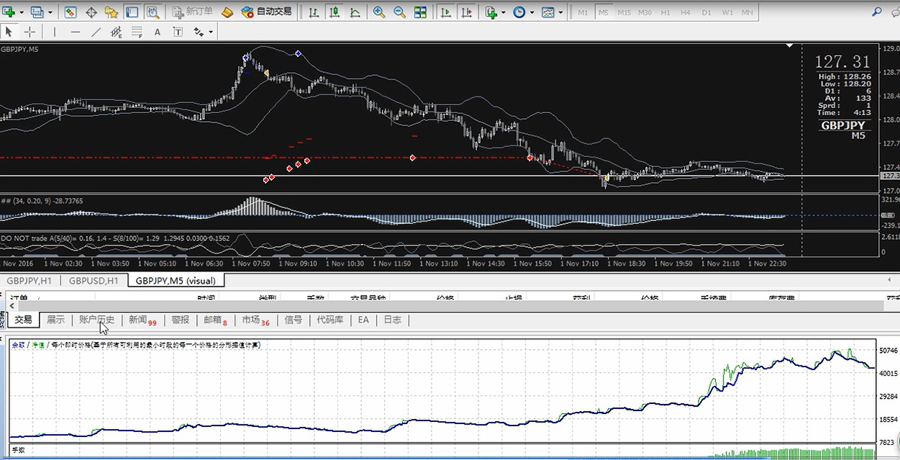900x460 pixels.
Task: Expand the arrows objects dropdown arrow
Action: (211, 32)
